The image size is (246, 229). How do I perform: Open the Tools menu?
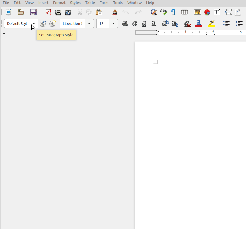point(118,3)
